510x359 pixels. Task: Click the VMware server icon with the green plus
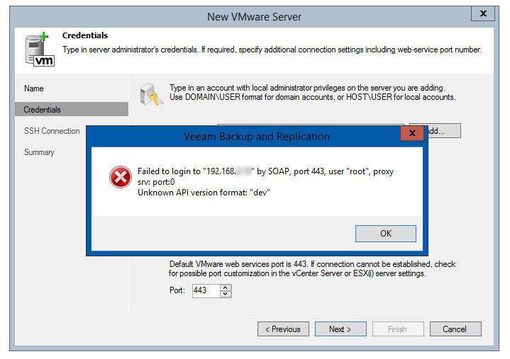[40, 50]
